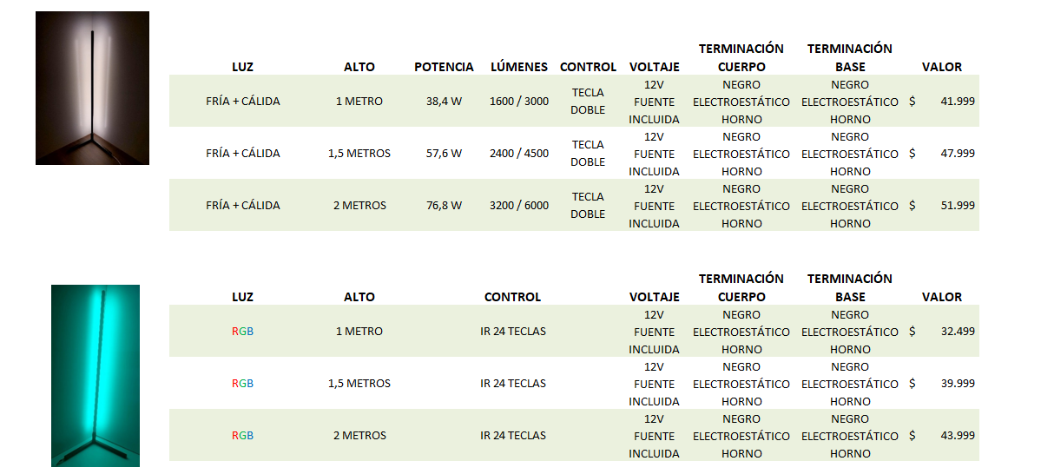Image resolution: width=1041 pixels, height=474 pixels.
Task: Click the teal RGB lamp photo
Action: (96, 376)
